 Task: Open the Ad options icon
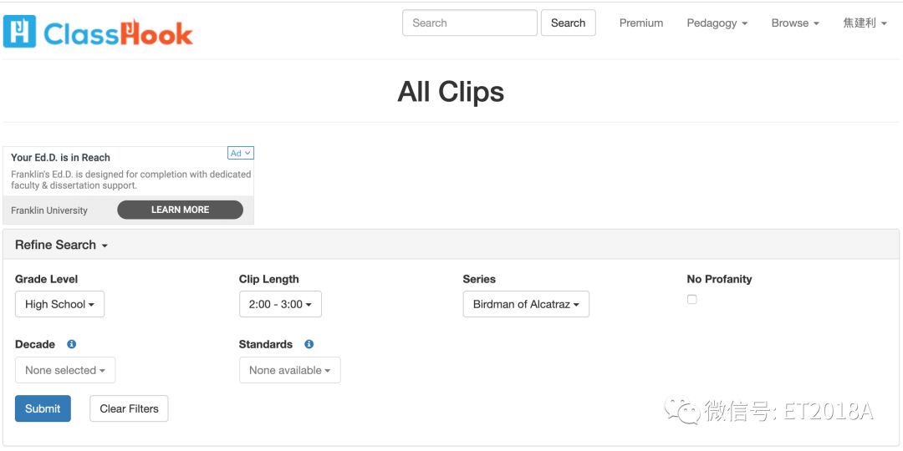241,153
